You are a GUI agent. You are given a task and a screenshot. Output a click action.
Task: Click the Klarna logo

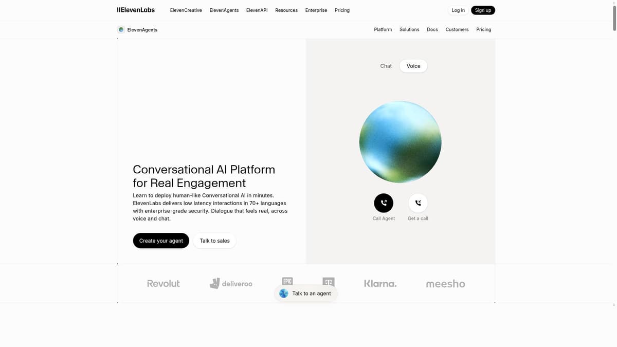point(380,283)
